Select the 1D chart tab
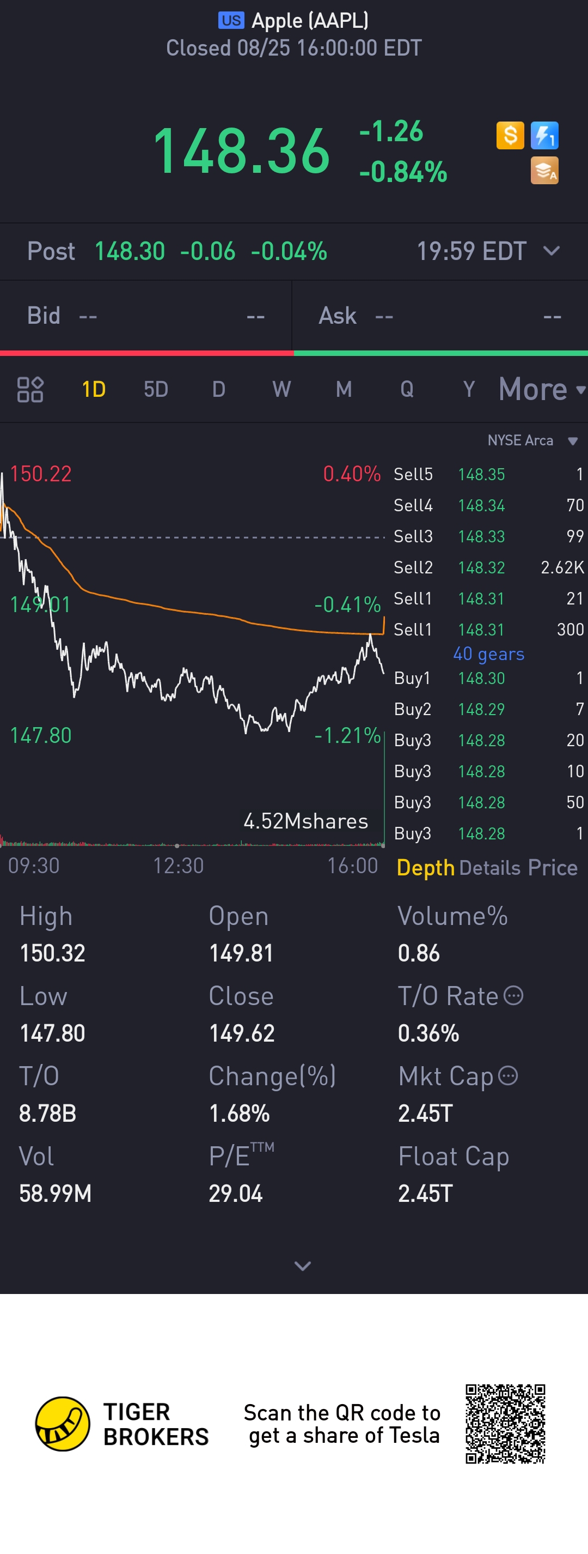Image resolution: width=588 pixels, height=1554 pixels. point(94,389)
